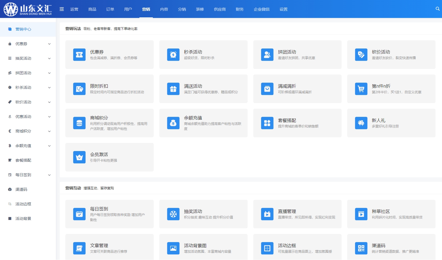The width and height of the screenshot is (442, 260).
Task: Switch to the 财务 top tab
Action: [x=240, y=9]
